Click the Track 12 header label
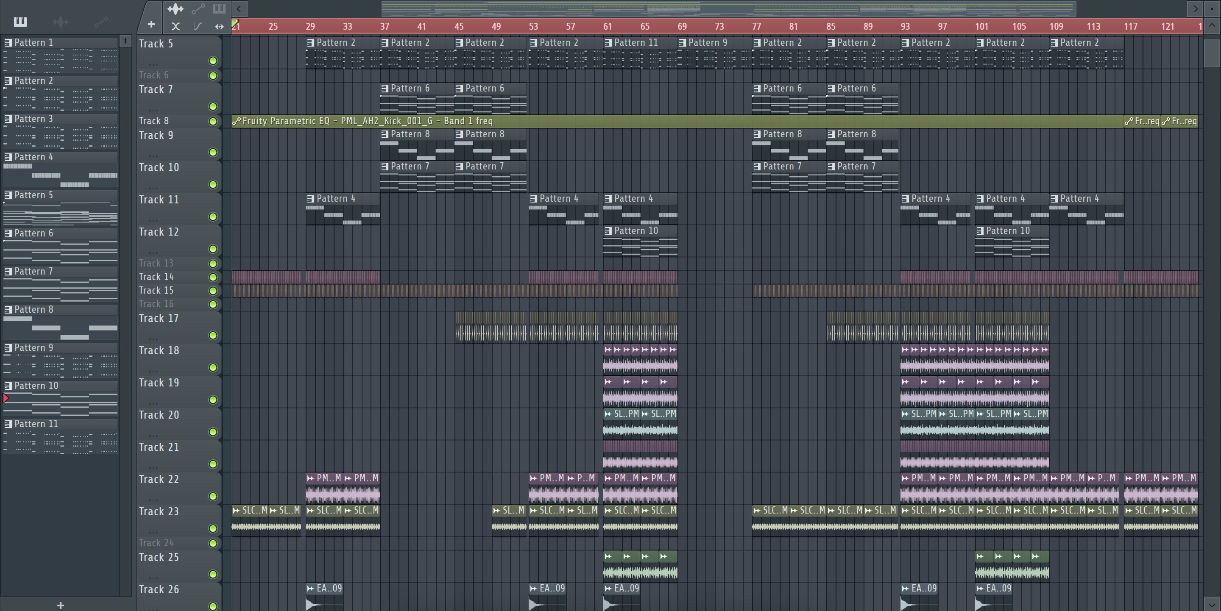 pos(159,232)
